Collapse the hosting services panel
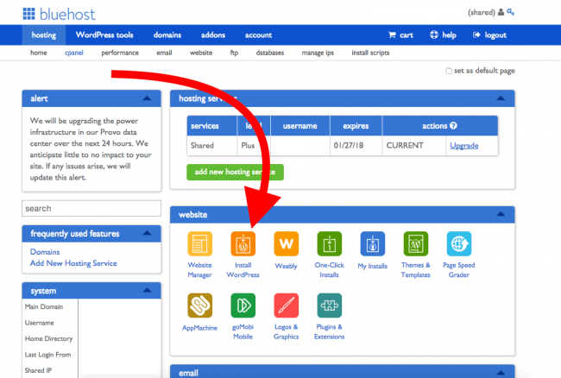 [501, 98]
